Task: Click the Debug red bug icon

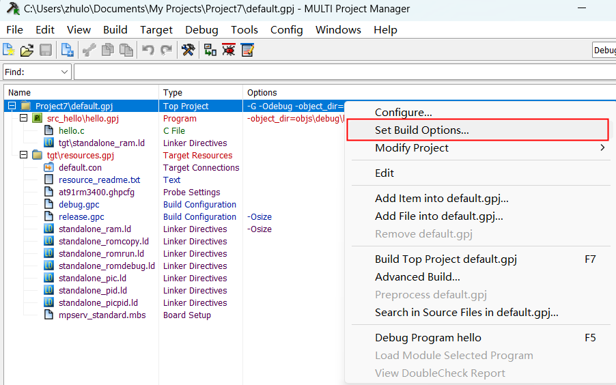Action: [229, 50]
